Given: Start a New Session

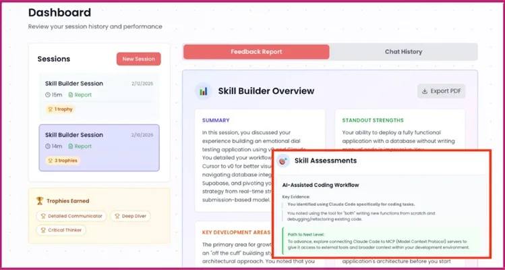Looking at the screenshot, I should point(138,59).
